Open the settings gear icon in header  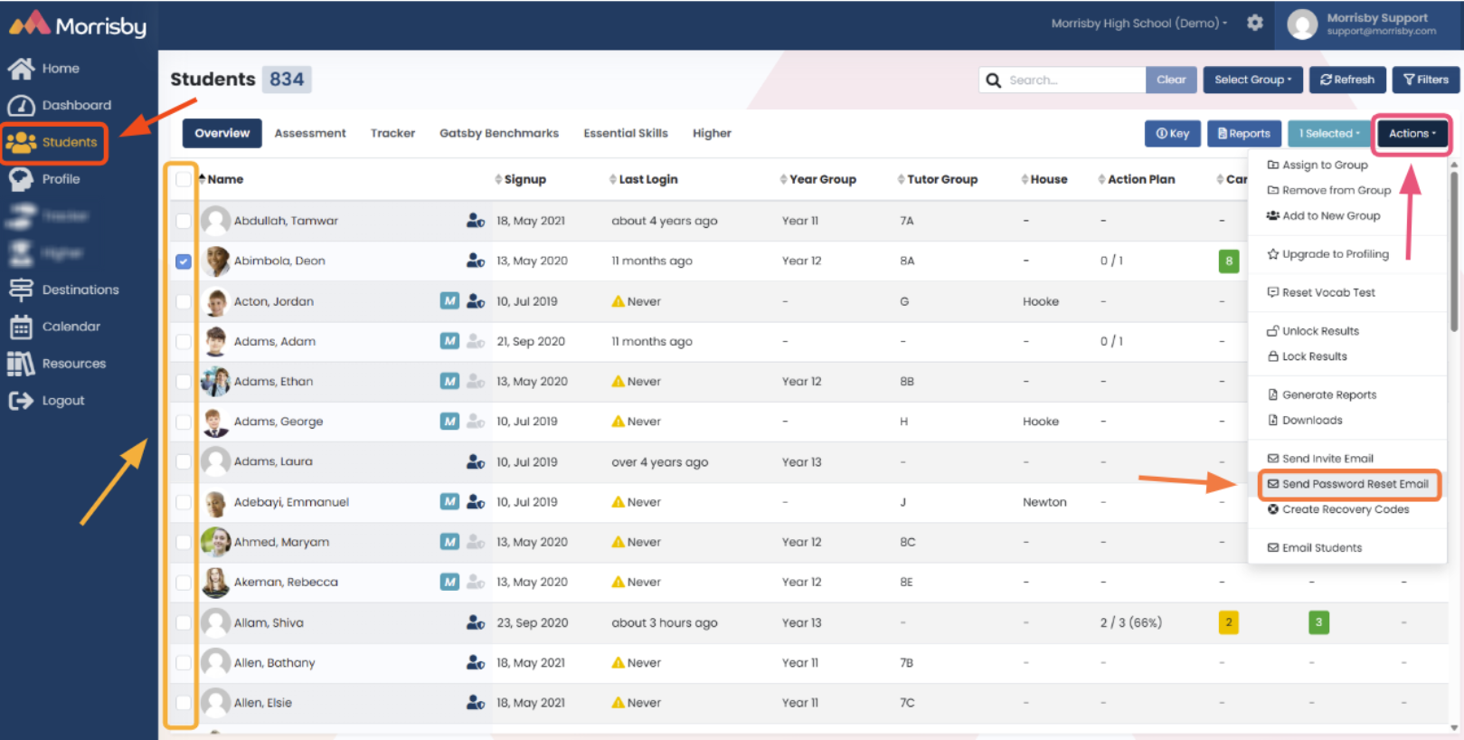pos(1254,23)
